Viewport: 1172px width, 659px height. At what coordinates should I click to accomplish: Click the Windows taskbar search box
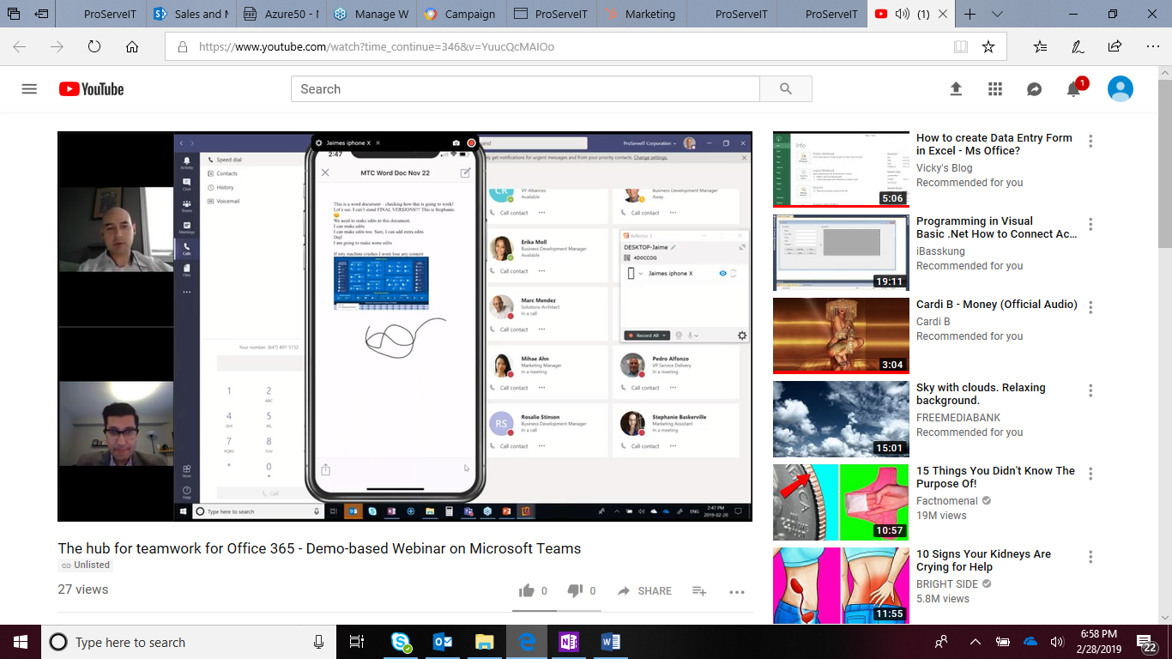189,642
